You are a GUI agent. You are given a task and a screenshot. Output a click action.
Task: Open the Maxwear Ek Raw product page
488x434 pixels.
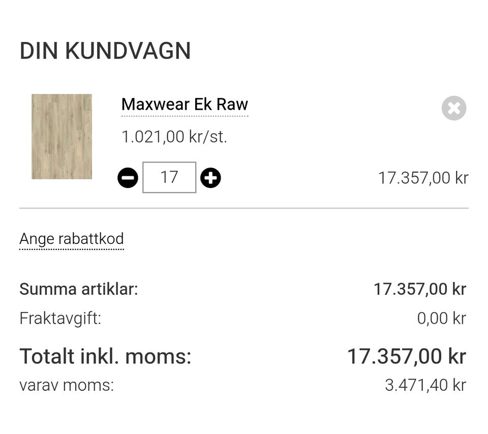184,104
